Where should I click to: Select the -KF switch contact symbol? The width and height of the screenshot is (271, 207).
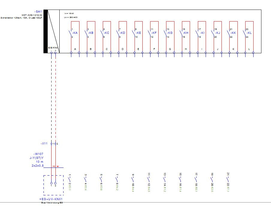tap(149, 33)
